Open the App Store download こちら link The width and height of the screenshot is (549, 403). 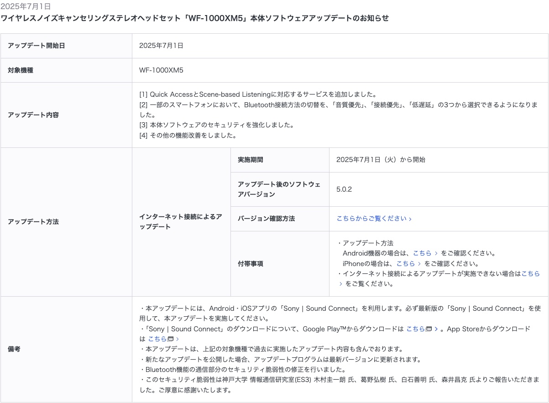(x=163, y=339)
